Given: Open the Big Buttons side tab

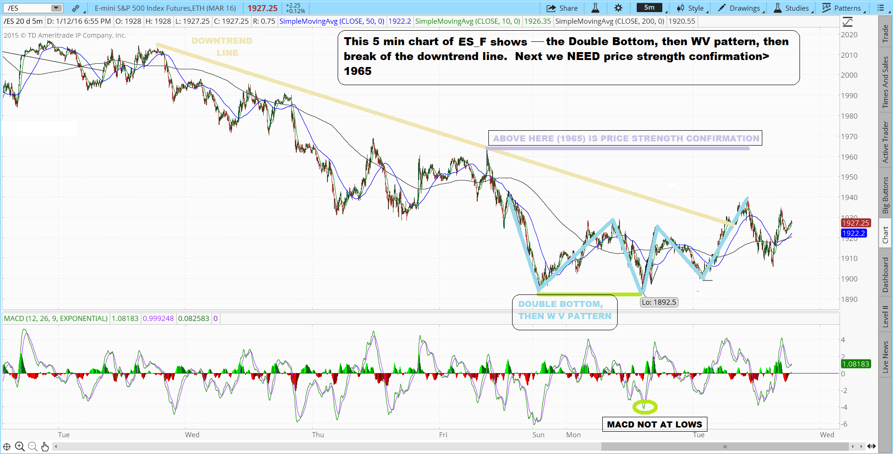Looking at the screenshot, I should point(886,195).
